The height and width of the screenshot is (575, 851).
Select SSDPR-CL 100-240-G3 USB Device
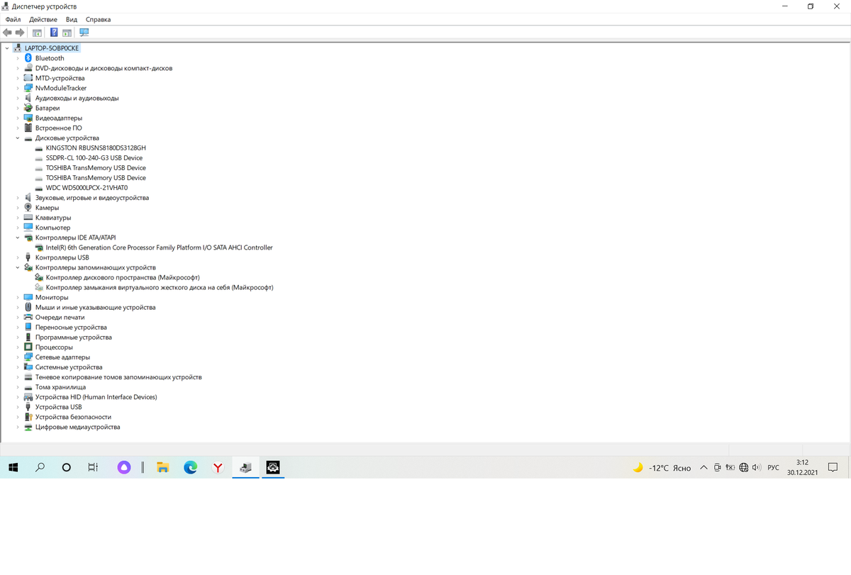point(94,158)
